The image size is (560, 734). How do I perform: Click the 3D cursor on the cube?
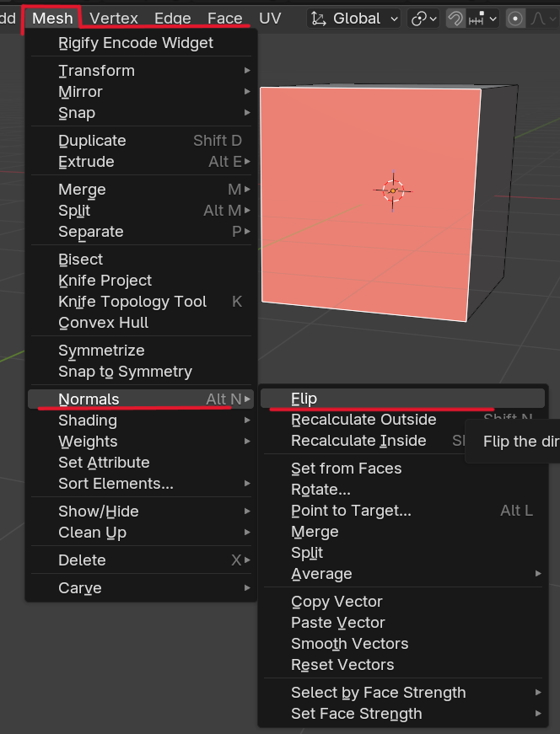point(393,190)
